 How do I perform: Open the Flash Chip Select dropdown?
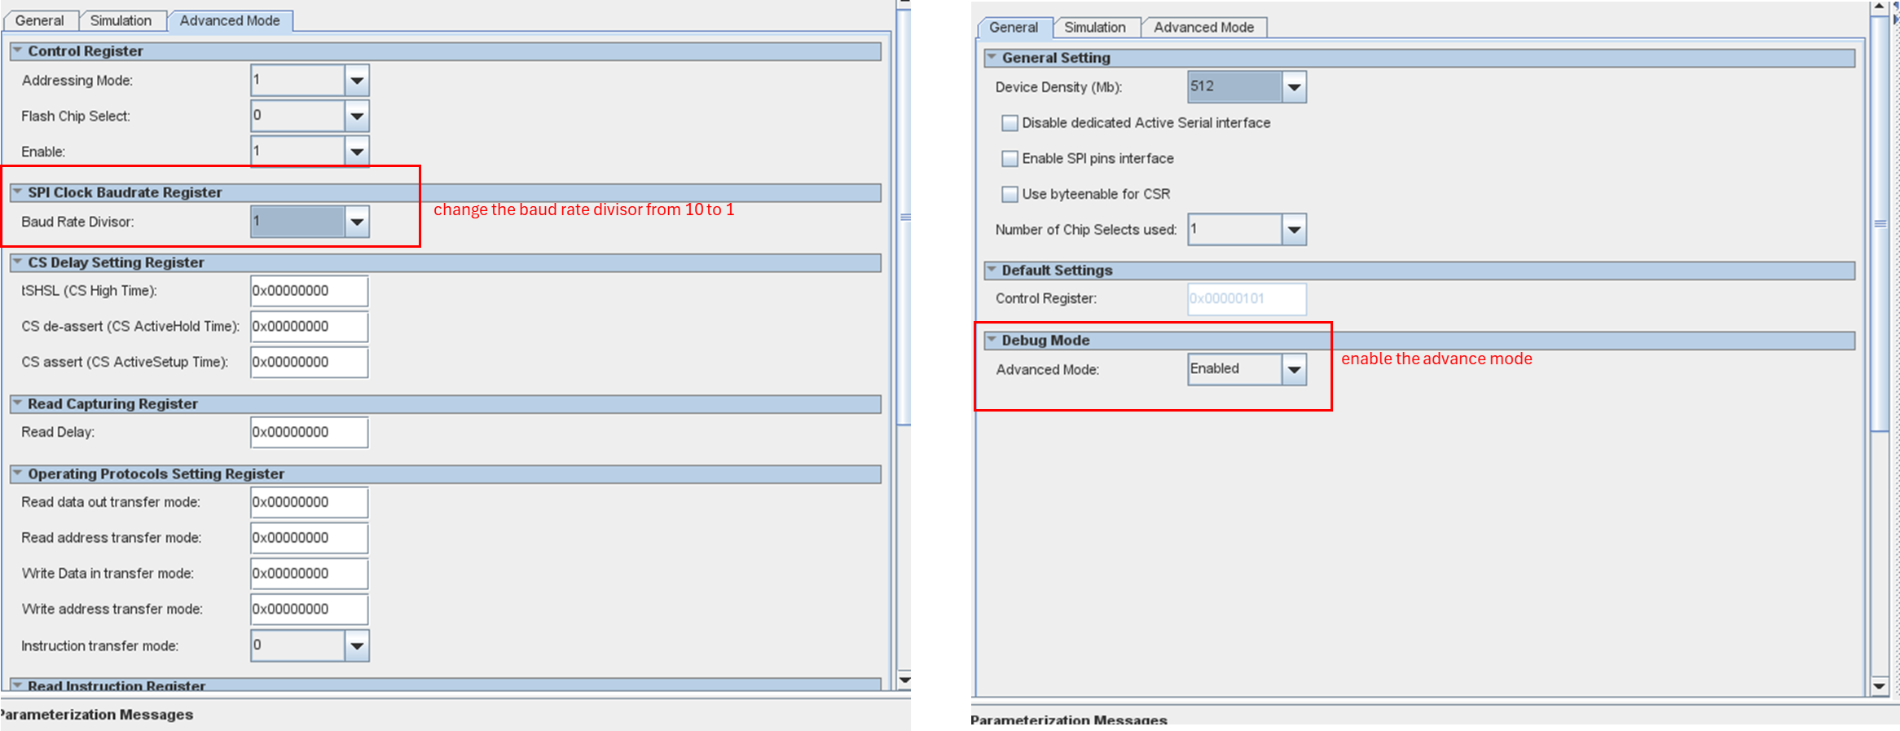[x=357, y=116]
